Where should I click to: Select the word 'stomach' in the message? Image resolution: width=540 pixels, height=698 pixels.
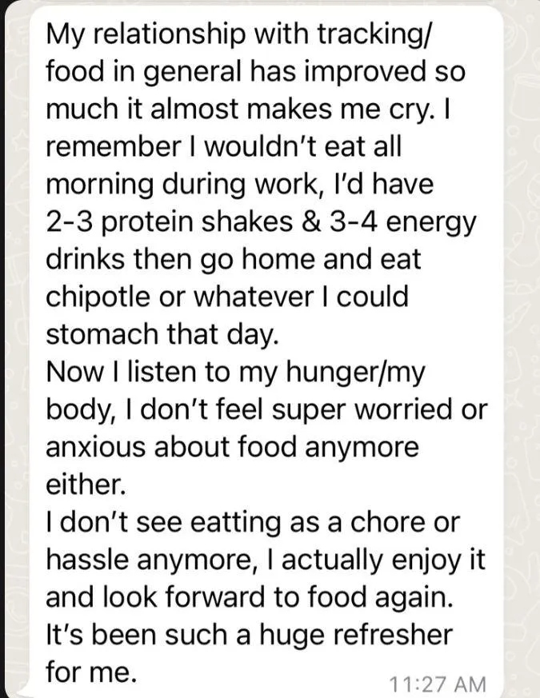tap(102, 334)
